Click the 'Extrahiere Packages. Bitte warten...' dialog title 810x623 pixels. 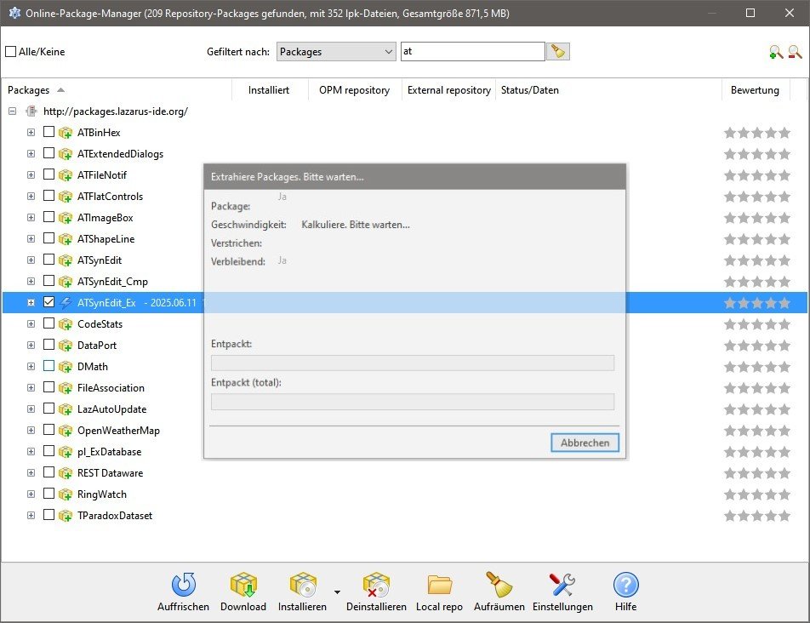288,177
